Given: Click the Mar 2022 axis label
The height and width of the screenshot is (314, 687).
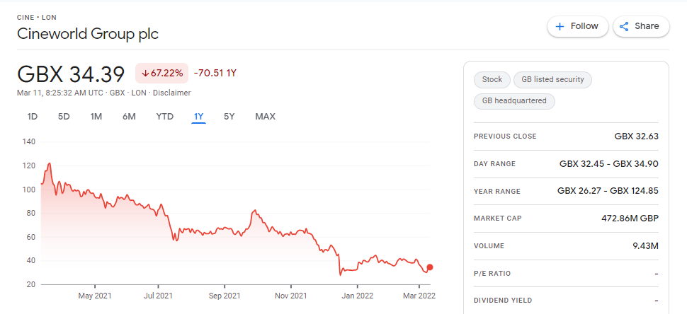Looking at the screenshot, I should [419, 296].
